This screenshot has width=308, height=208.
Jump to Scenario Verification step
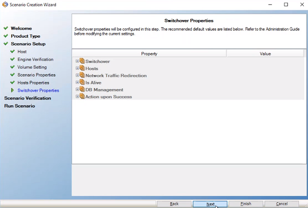point(28,98)
